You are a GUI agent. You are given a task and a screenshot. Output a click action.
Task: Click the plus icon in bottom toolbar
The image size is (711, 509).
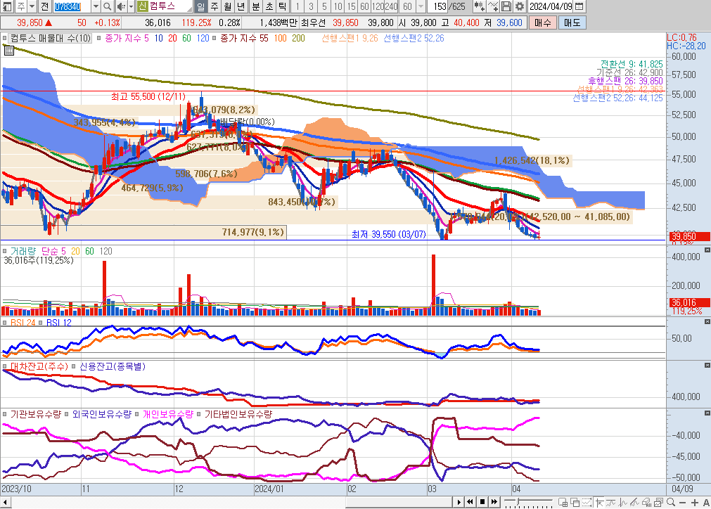(x=694, y=502)
